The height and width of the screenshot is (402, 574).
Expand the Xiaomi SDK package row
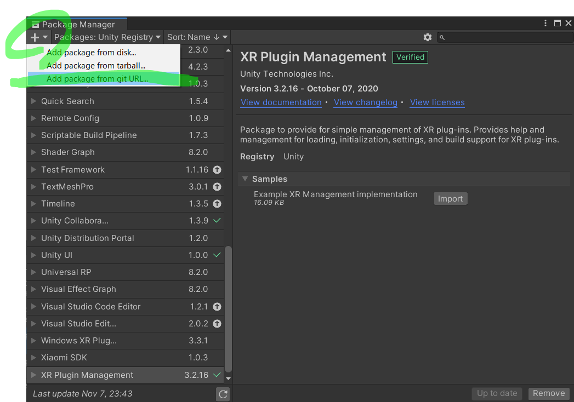coord(33,358)
